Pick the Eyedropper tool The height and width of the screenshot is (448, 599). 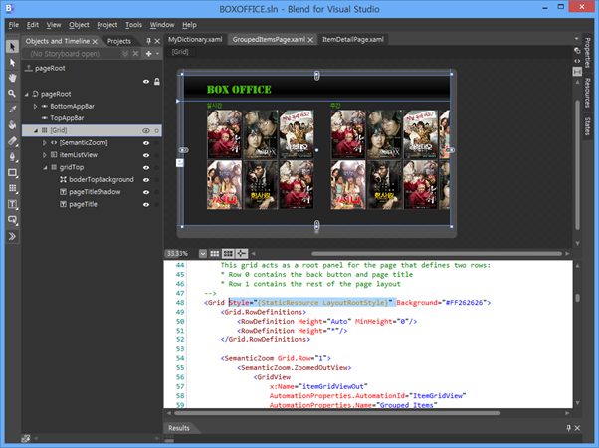pos(11,109)
